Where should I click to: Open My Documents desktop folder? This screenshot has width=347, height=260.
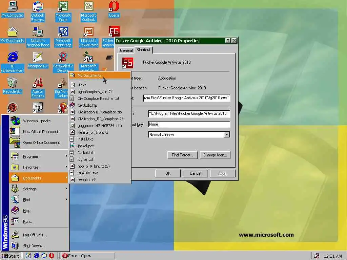(x=13, y=35)
